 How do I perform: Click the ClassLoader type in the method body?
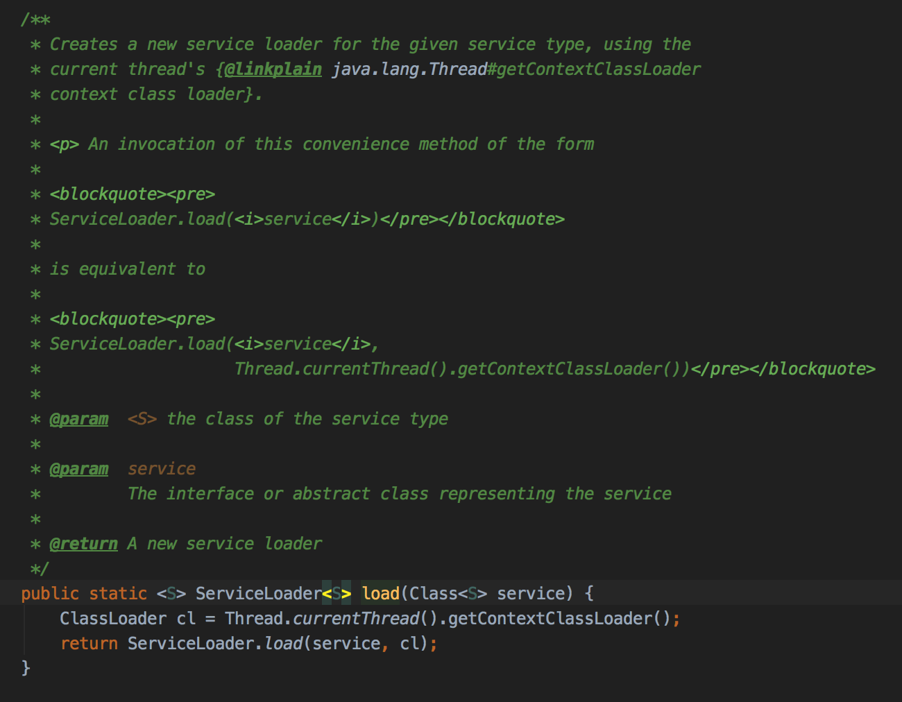[x=113, y=619]
